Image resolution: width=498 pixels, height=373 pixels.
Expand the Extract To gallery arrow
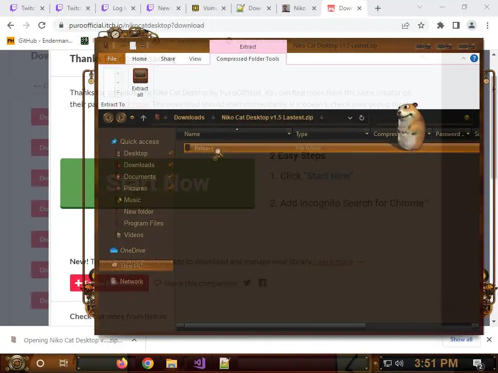[x=118, y=92]
